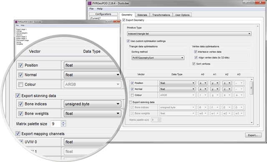Image resolution: width=267 pixels, height=162 pixels.
Task: Switch to the Materials tab
Action: [142, 15]
